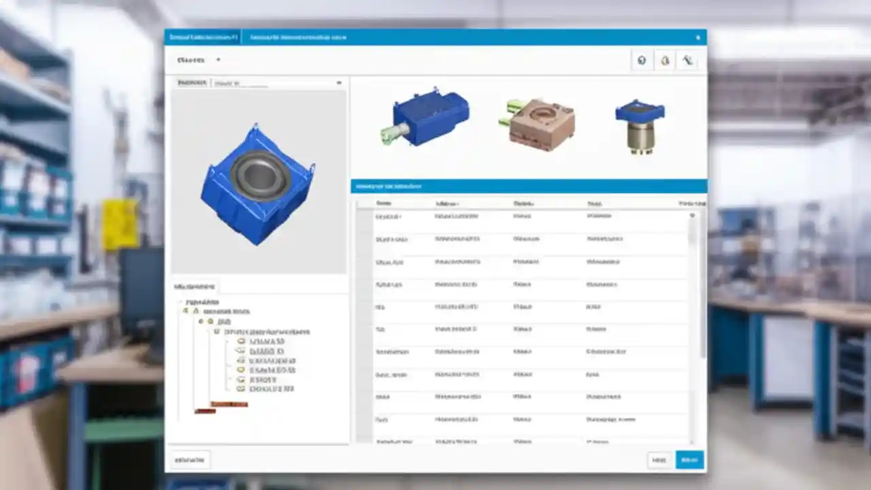Switch to the second tab in the title bar
This screenshot has width=871, height=490.
tap(297, 37)
